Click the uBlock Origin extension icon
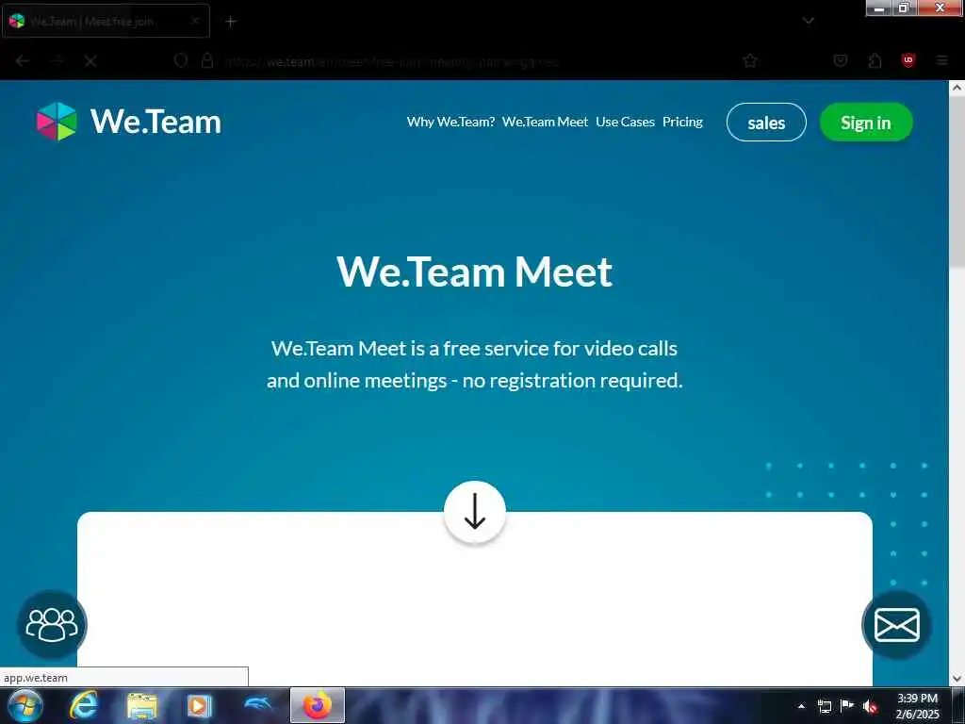Viewport: 965px width, 724px height. coord(908,60)
